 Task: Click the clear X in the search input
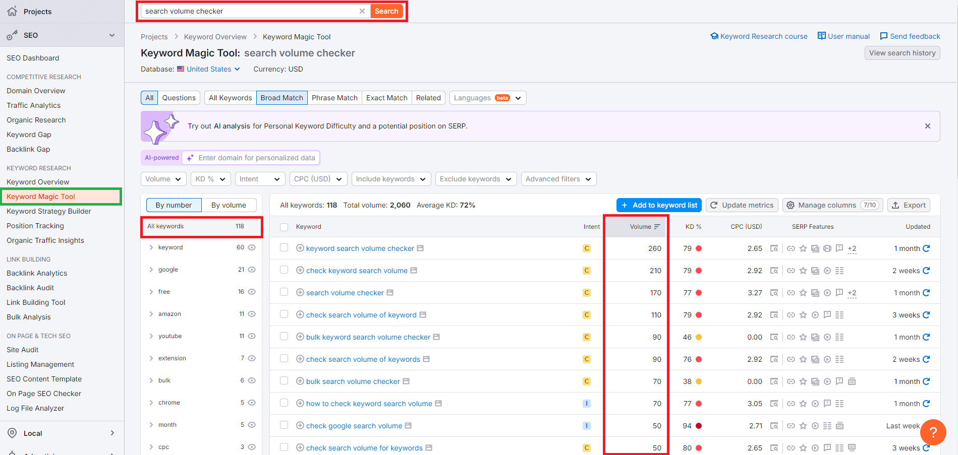click(362, 11)
